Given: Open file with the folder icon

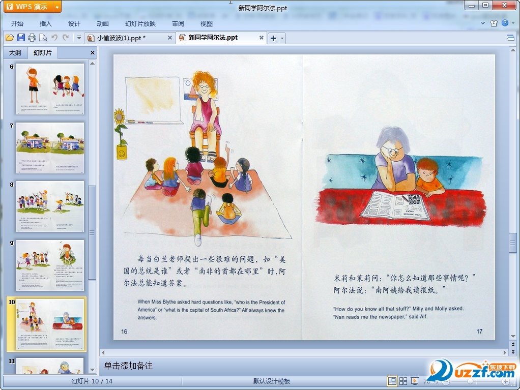Looking at the screenshot, I should [10, 38].
